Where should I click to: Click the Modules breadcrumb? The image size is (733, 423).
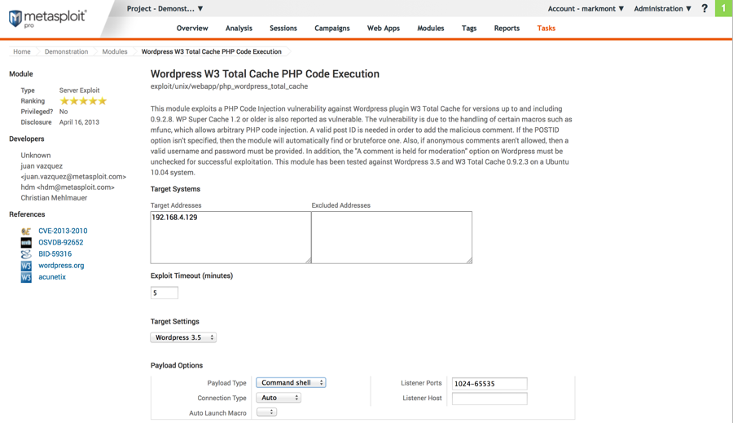(x=115, y=51)
